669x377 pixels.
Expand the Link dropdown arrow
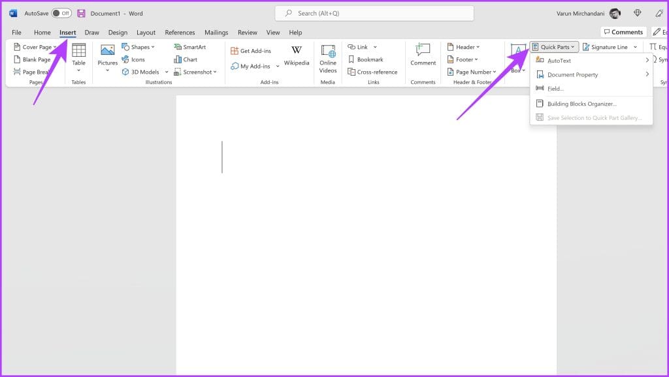375,47
